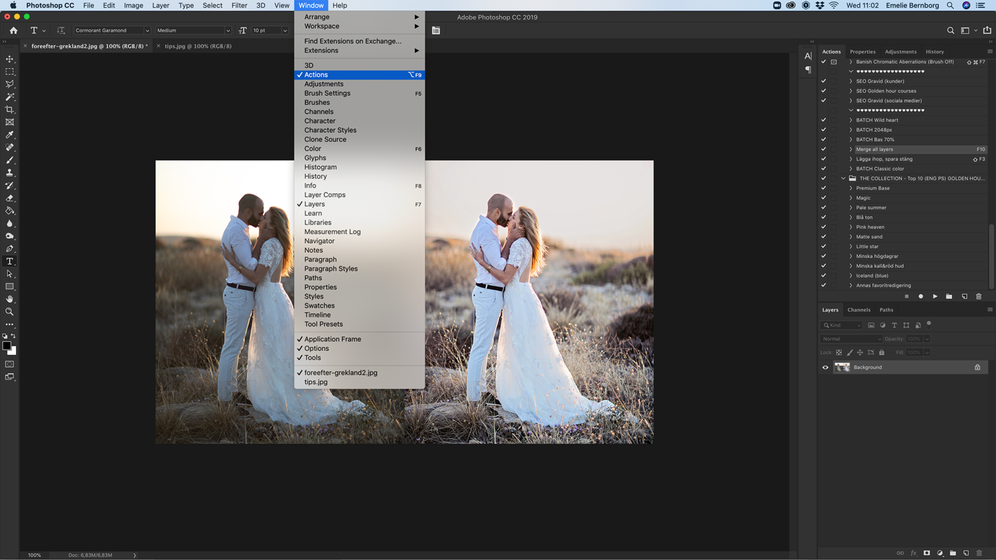Hide the Background layer visibility eye
The height and width of the screenshot is (560, 996).
(825, 368)
